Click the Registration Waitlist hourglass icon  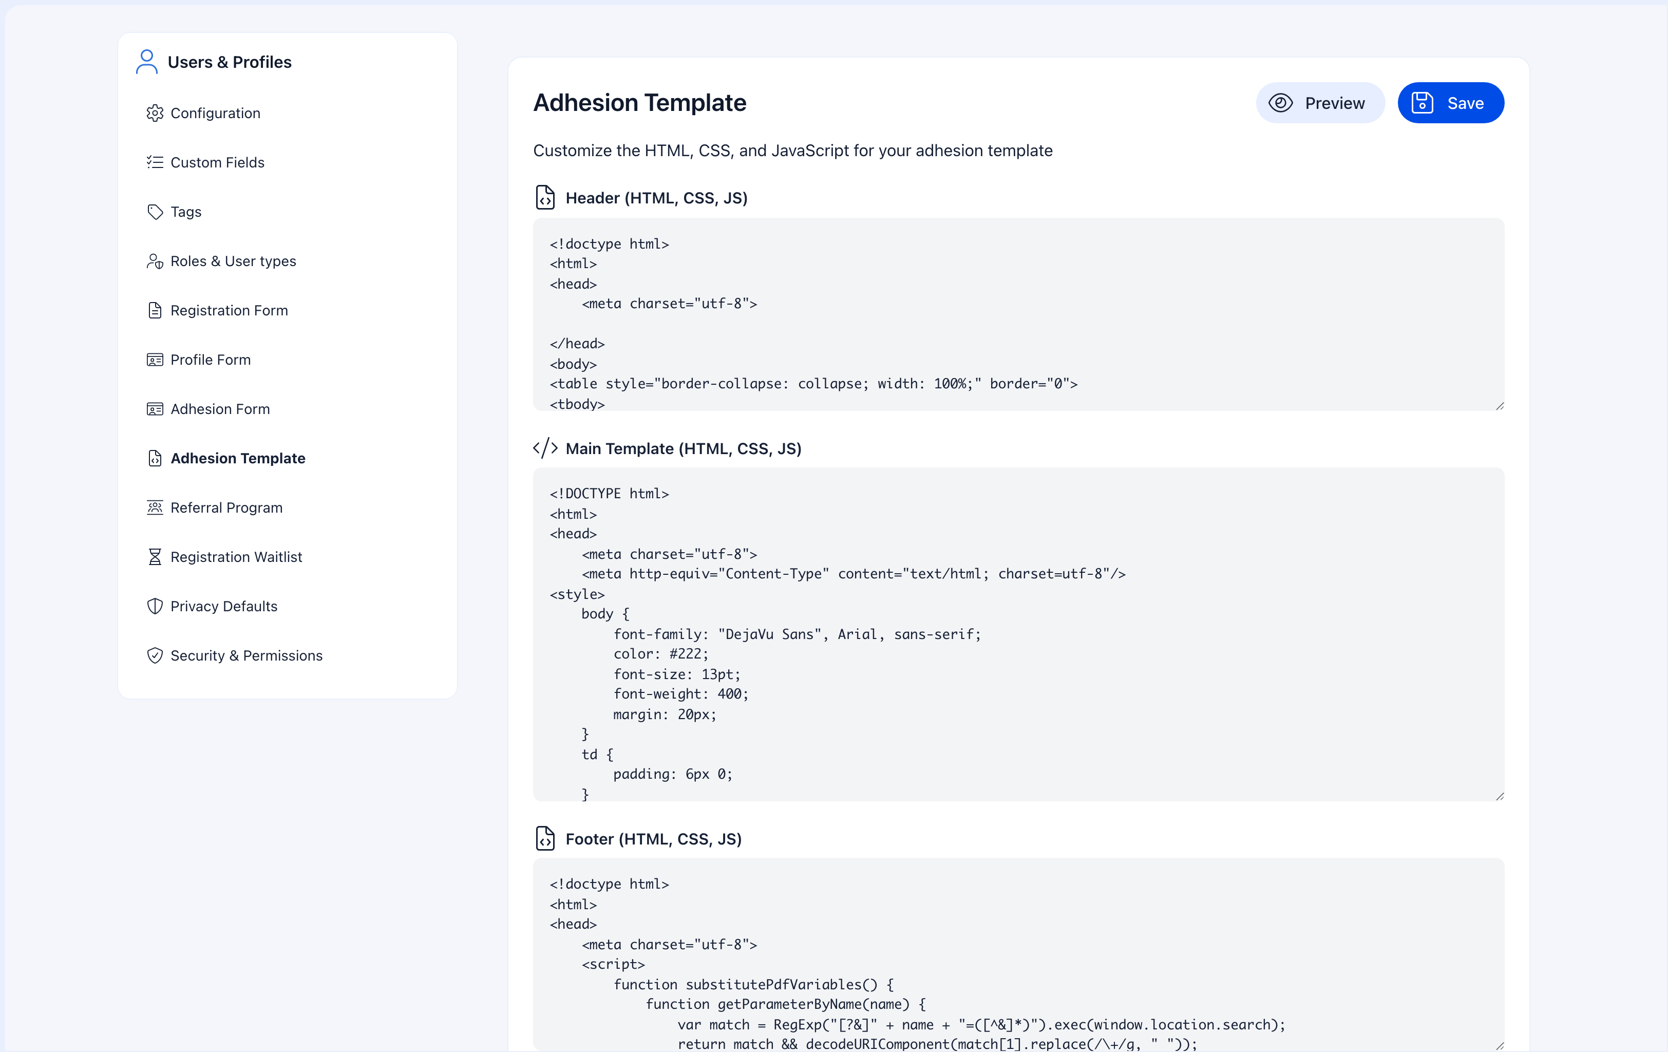155,556
